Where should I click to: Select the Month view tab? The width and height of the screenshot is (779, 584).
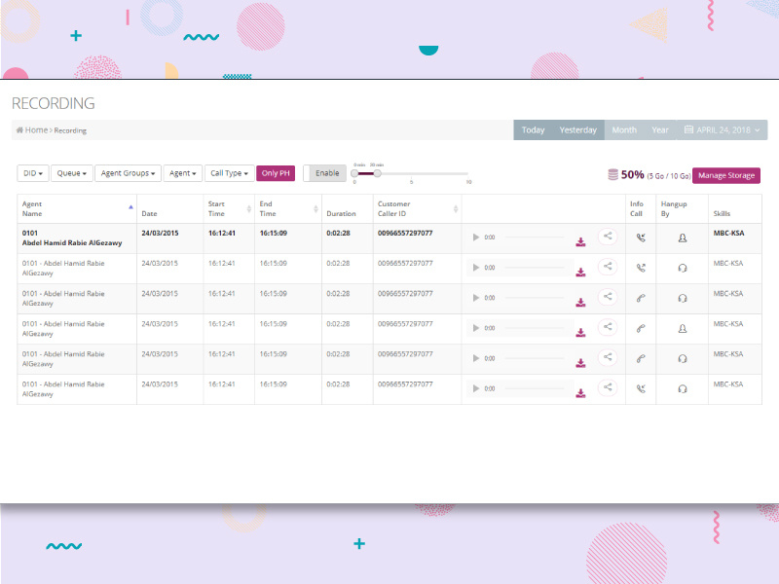click(x=624, y=128)
